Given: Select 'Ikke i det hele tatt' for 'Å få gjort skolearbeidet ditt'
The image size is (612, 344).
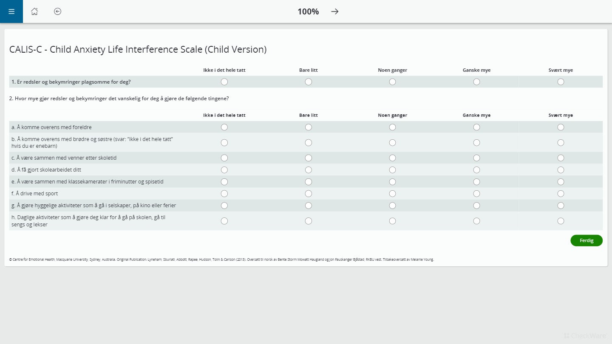Looking at the screenshot, I should point(224,169).
